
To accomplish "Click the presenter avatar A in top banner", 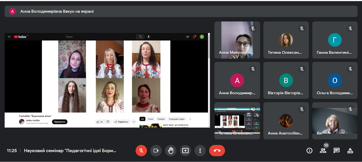I will 12,11.
